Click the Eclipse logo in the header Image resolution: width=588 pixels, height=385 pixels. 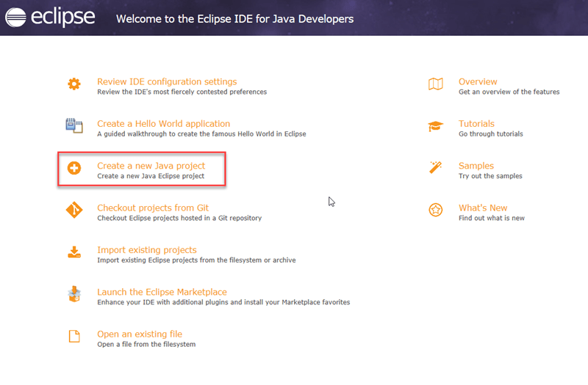coord(51,18)
